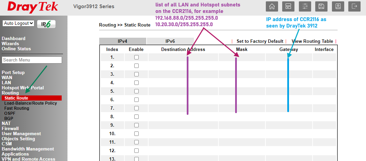Click the Enable column header
The width and height of the screenshot is (366, 161).
pyautogui.click(x=136, y=49)
